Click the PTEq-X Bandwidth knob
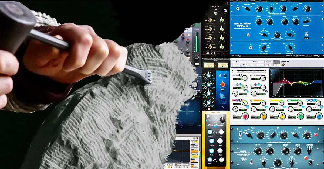 point(276,35)
